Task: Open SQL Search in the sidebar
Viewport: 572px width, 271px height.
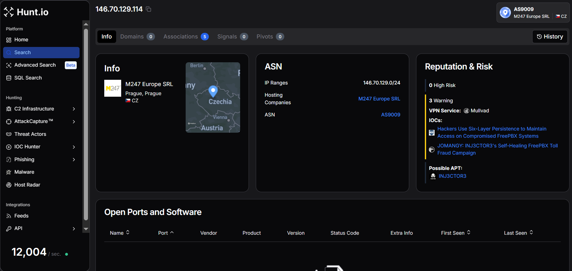Action: click(x=41, y=78)
